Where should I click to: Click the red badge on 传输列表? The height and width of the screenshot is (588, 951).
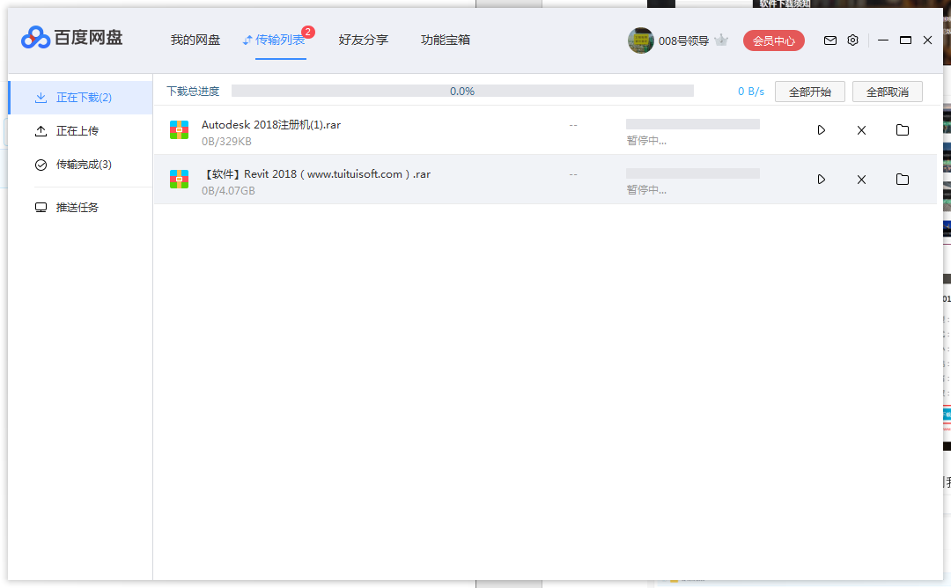[x=308, y=32]
